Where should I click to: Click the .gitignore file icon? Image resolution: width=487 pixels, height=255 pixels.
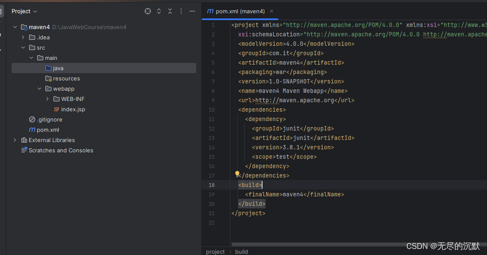pos(32,119)
